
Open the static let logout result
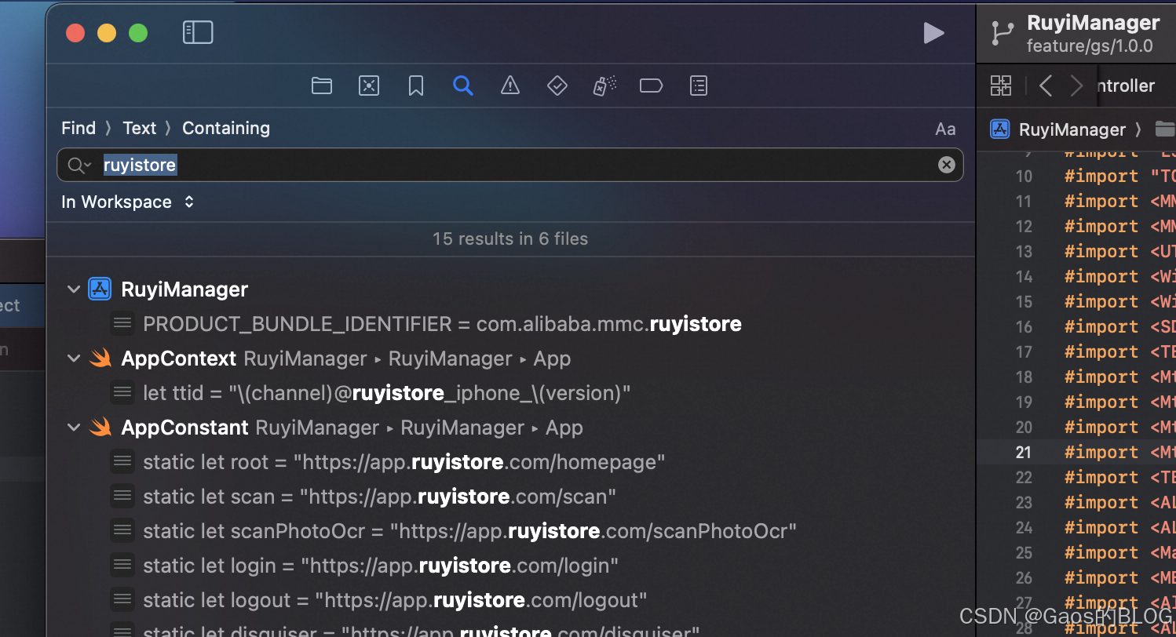395,600
